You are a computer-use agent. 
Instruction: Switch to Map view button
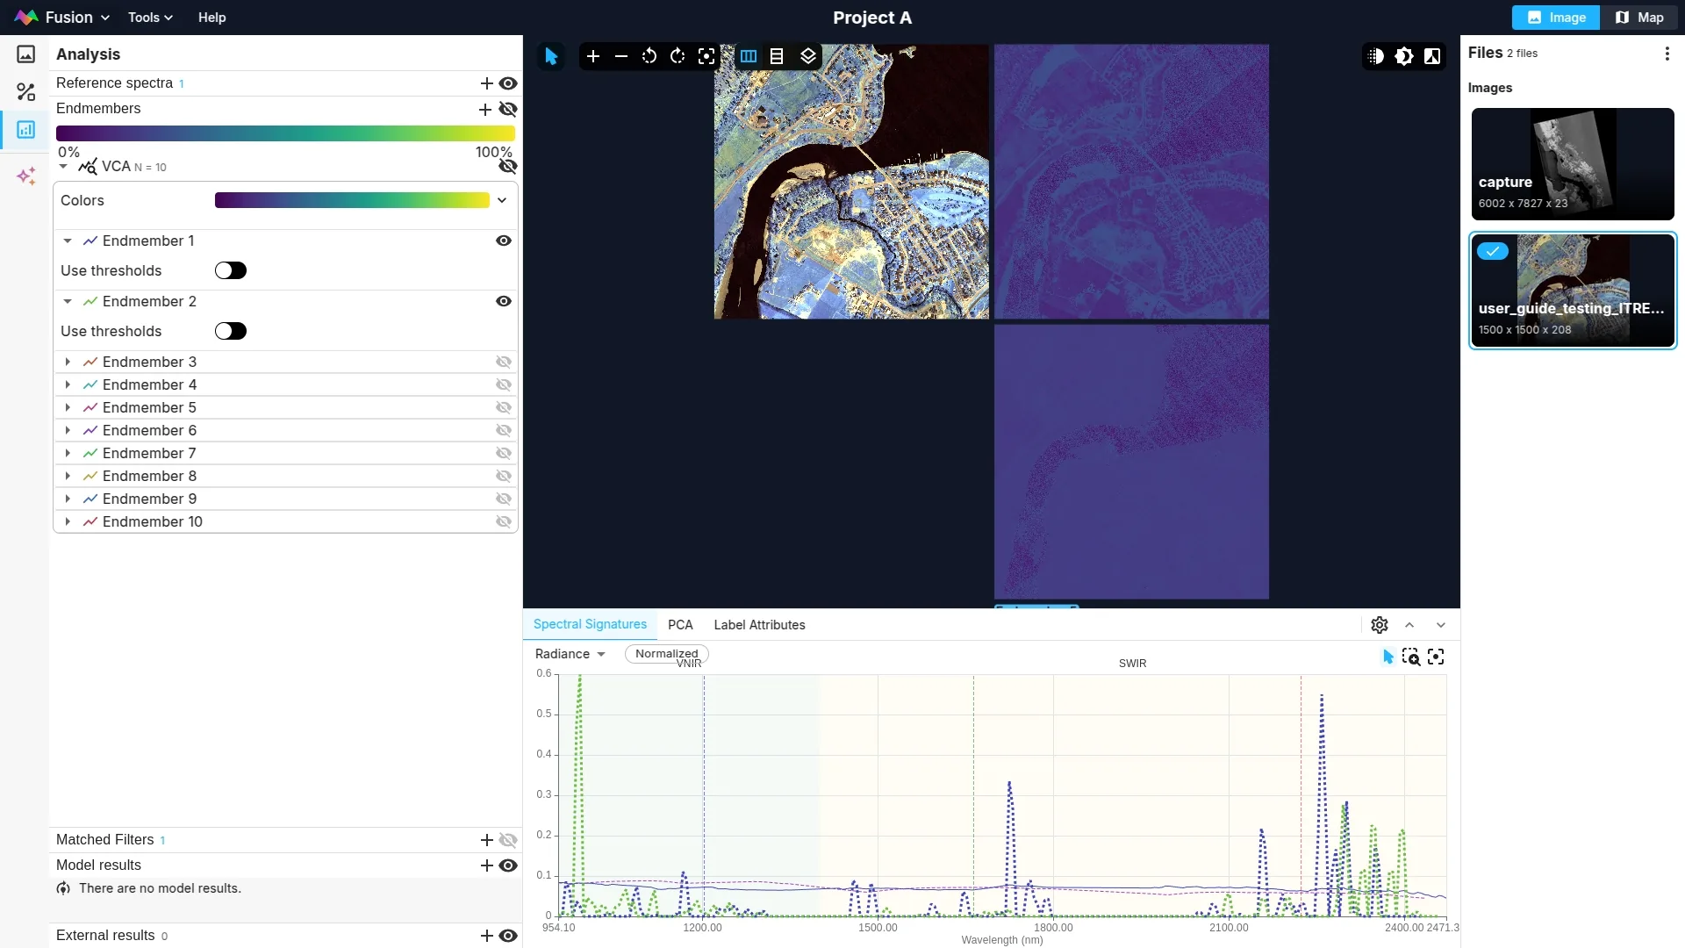(1639, 18)
